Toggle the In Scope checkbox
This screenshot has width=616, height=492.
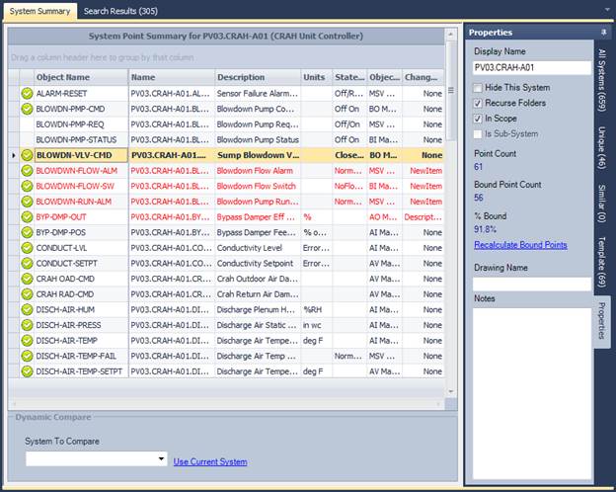click(x=479, y=118)
